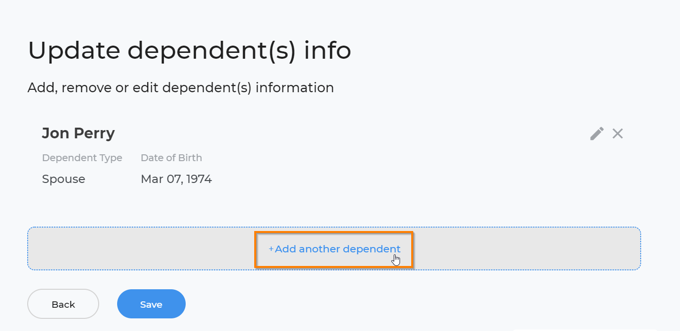Click the Date of Birth field label
The height and width of the screenshot is (331, 680).
[x=171, y=158]
